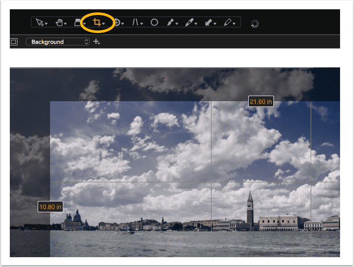
Task: Select the Keystone correction tool
Action: 136,22
